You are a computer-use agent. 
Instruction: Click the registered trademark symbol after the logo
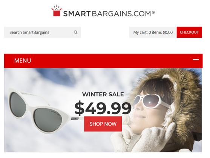[x=153, y=12]
